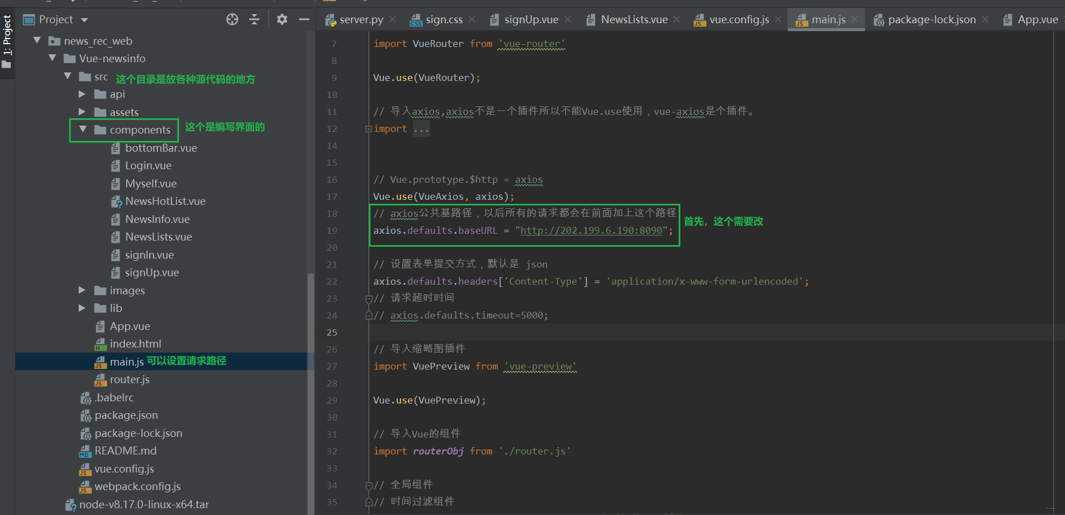This screenshot has height=515, width=1065.
Task: Click the folded import ellipsis placeholder
Action: click(421, 129)
